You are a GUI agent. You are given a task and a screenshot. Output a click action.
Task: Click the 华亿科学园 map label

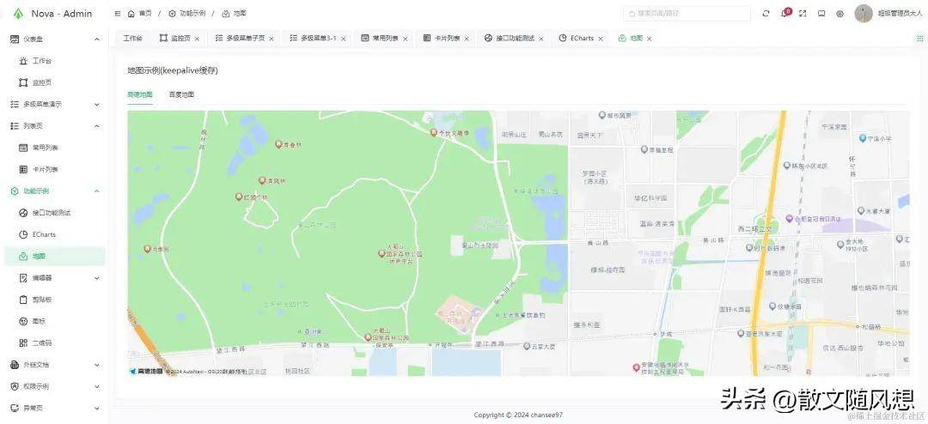click(x=651, y=198)
